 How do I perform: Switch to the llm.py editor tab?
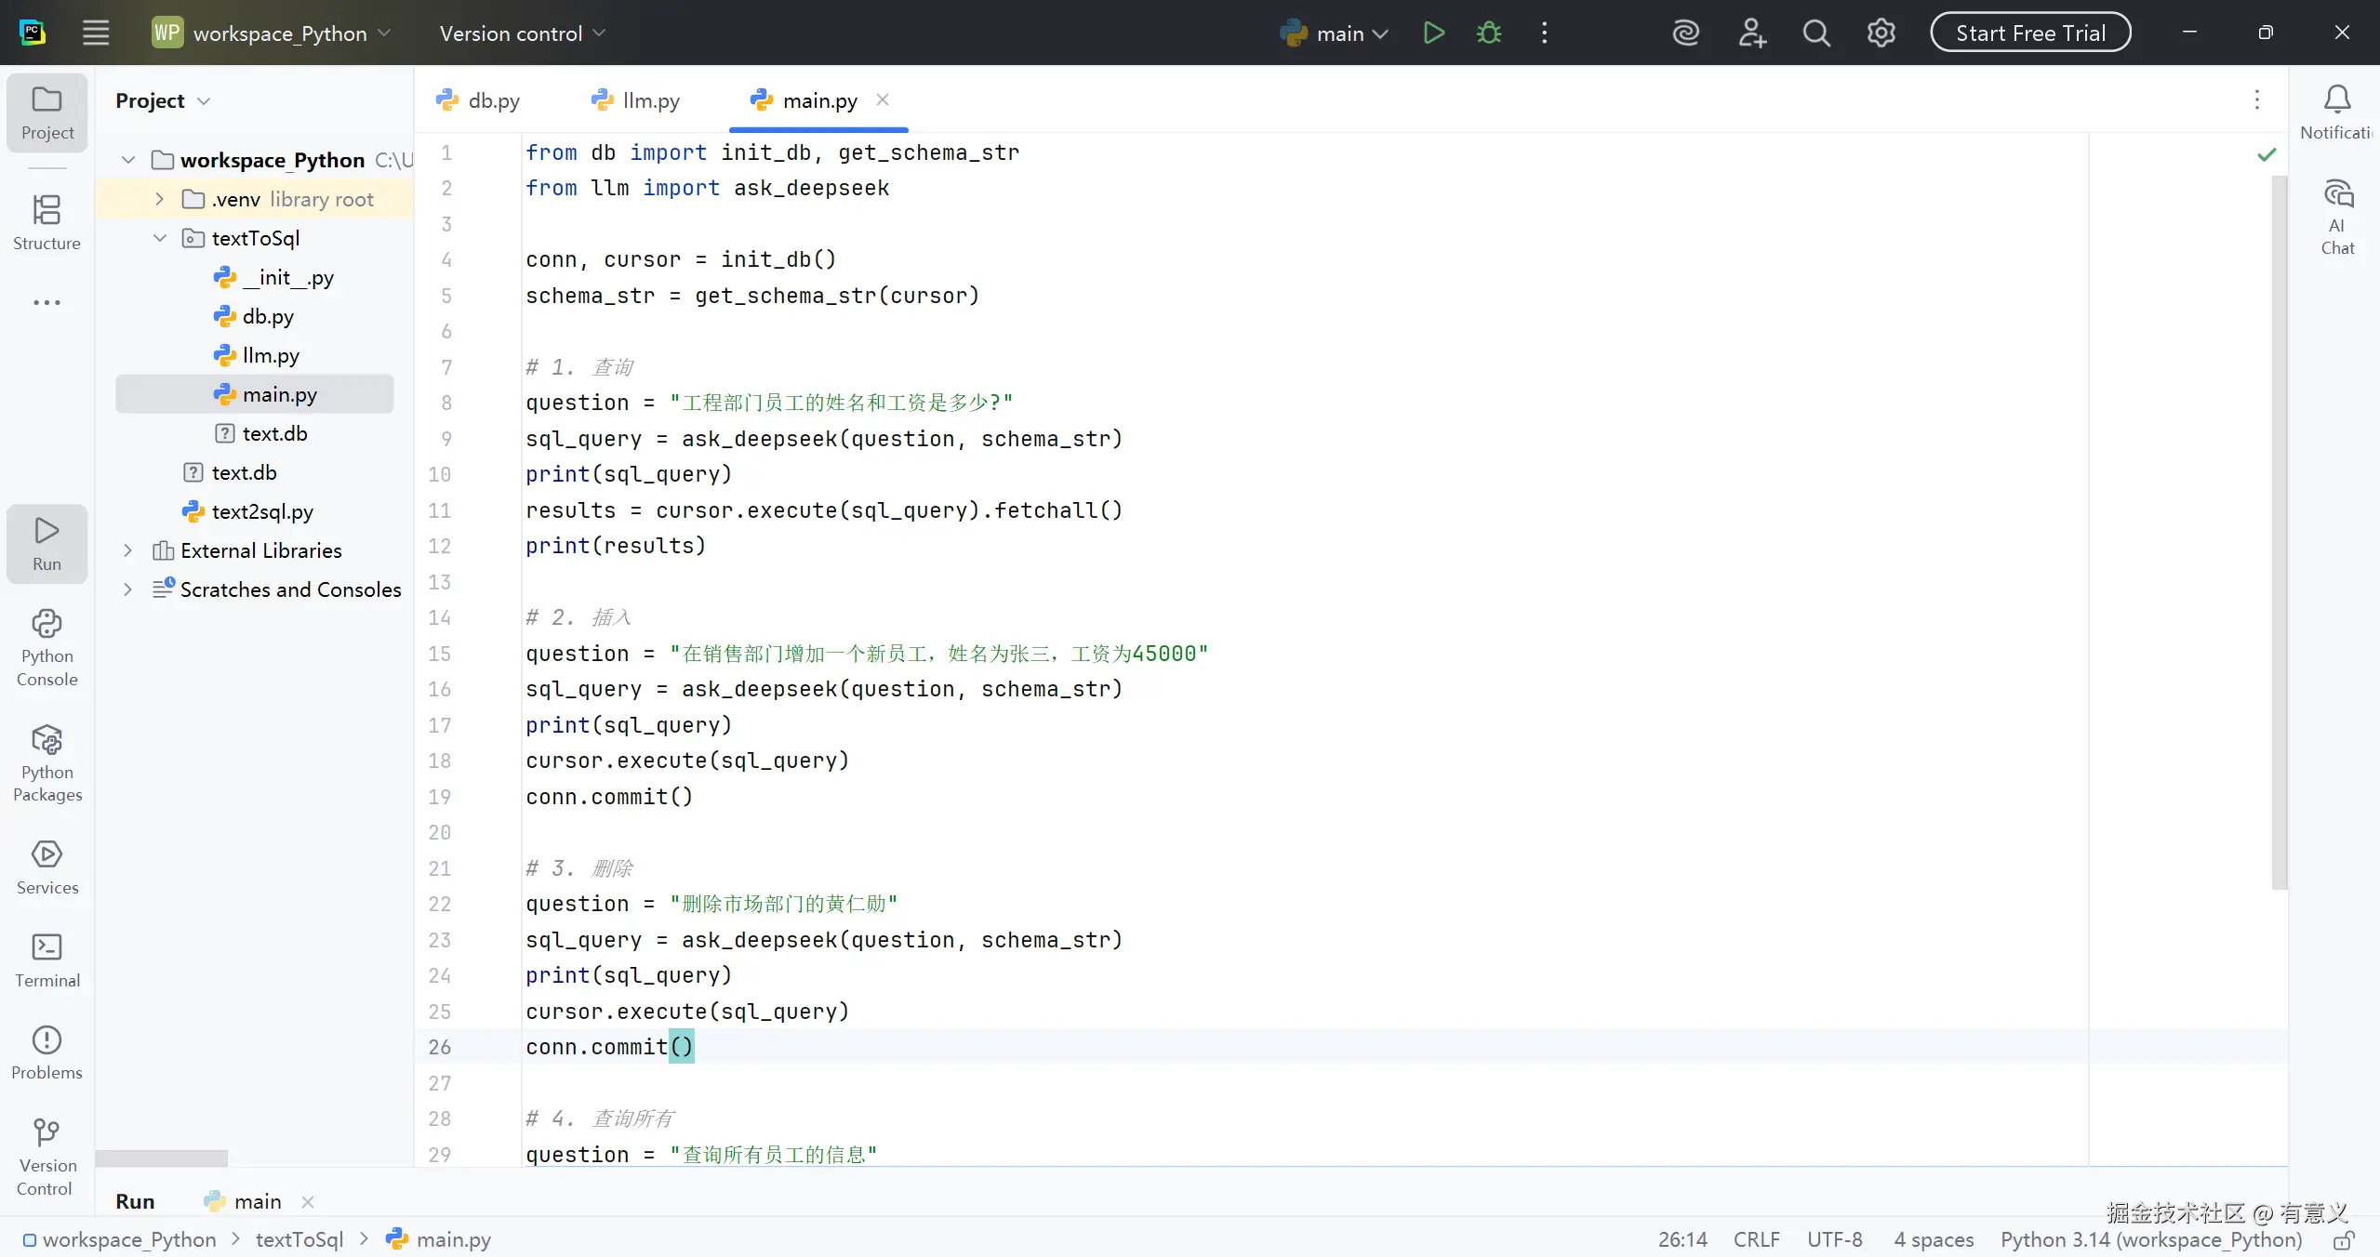click(x=636, y=100)
